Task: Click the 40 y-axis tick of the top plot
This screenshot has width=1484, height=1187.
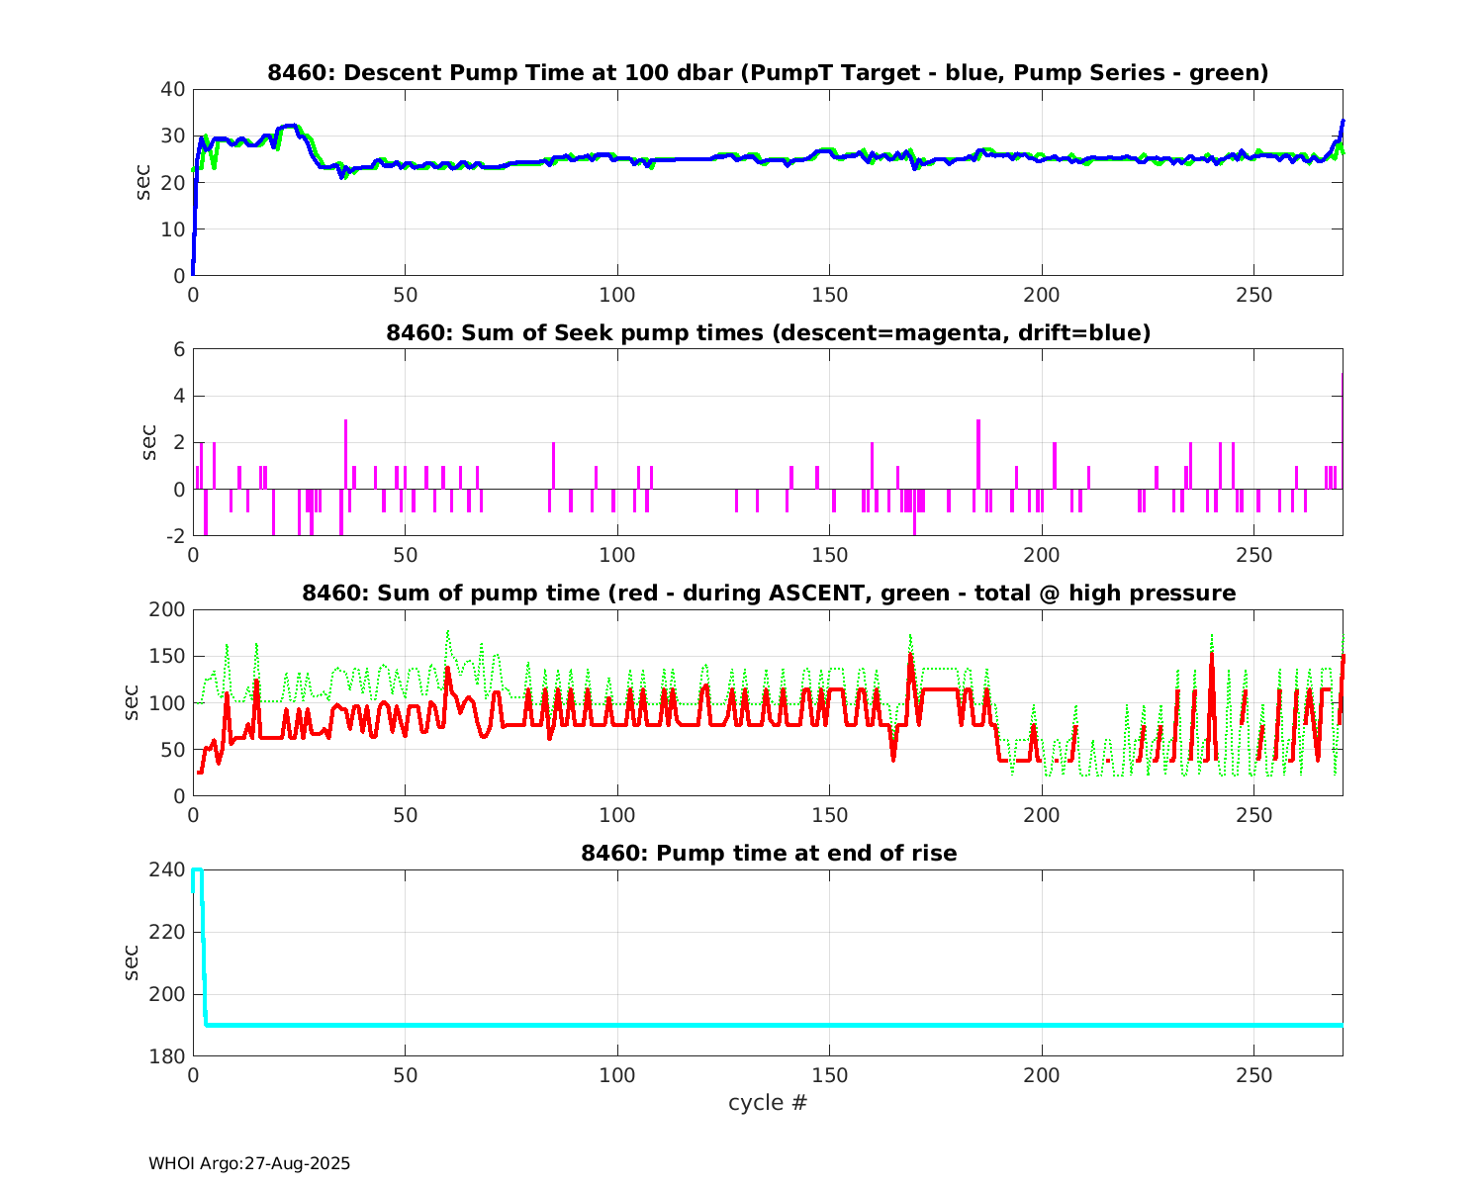Action: point(173,89)
